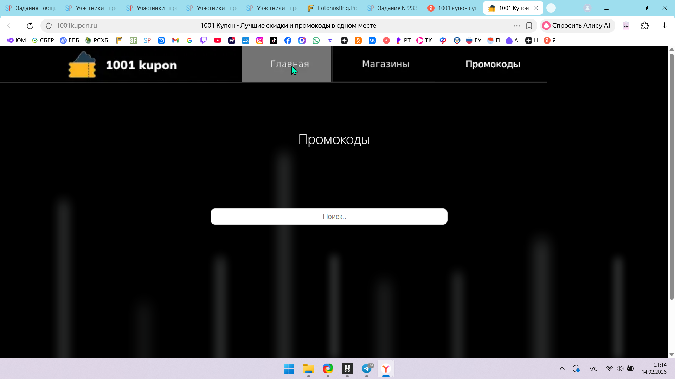Go to the Магазины menu item
This screenshot has width=675, height=379.
click(x=386, y=64)
